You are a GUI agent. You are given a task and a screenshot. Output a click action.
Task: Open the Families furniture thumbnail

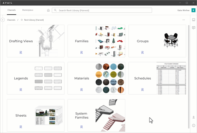110,41
